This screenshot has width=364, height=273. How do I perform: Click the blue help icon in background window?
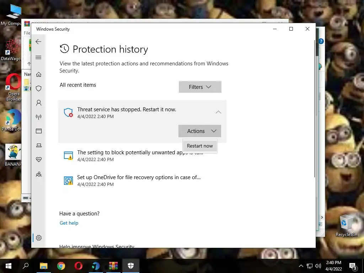point(321,41)
